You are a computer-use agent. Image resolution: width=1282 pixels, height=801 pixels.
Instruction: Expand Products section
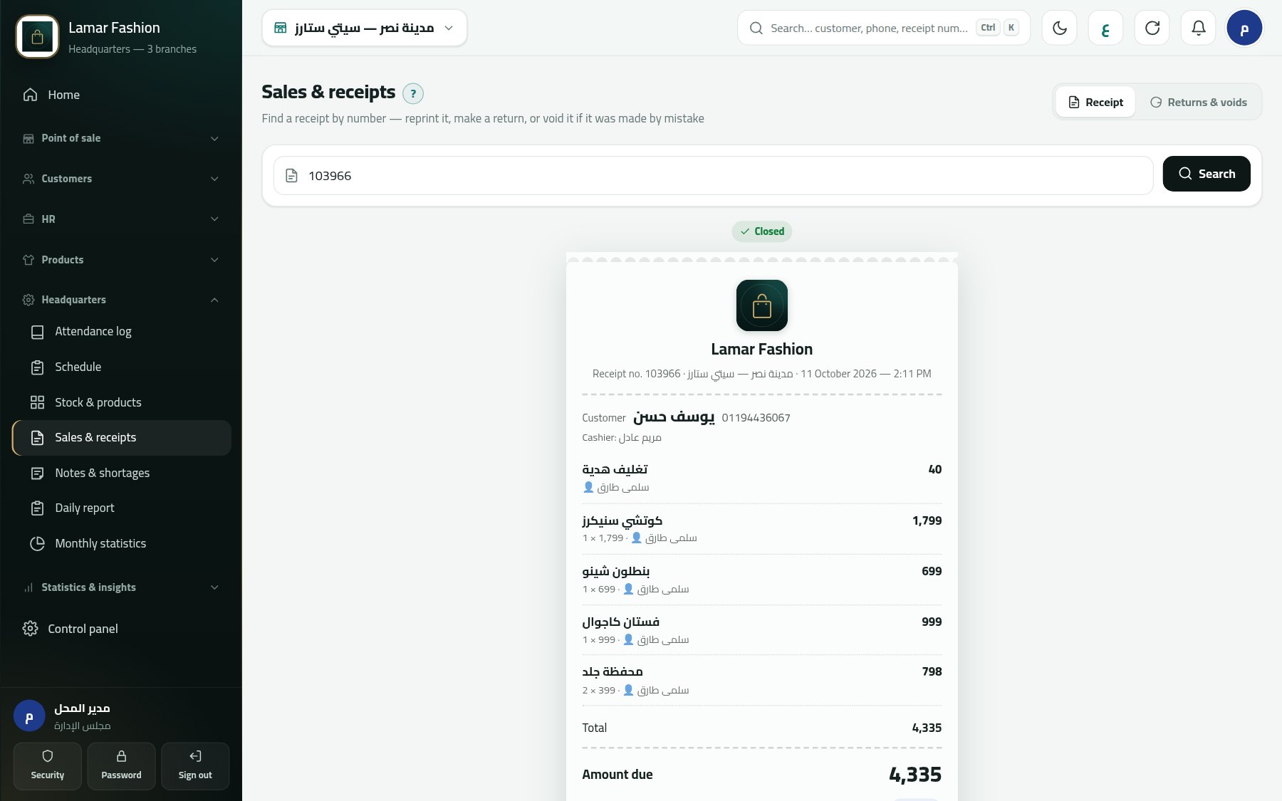[121, 260]
